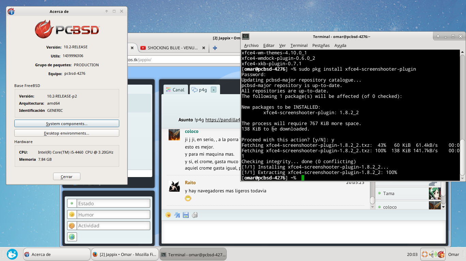Click the Cerrar button in Acerca de
Viewport: 466px width, 261px height.
[x=67, y=176]
